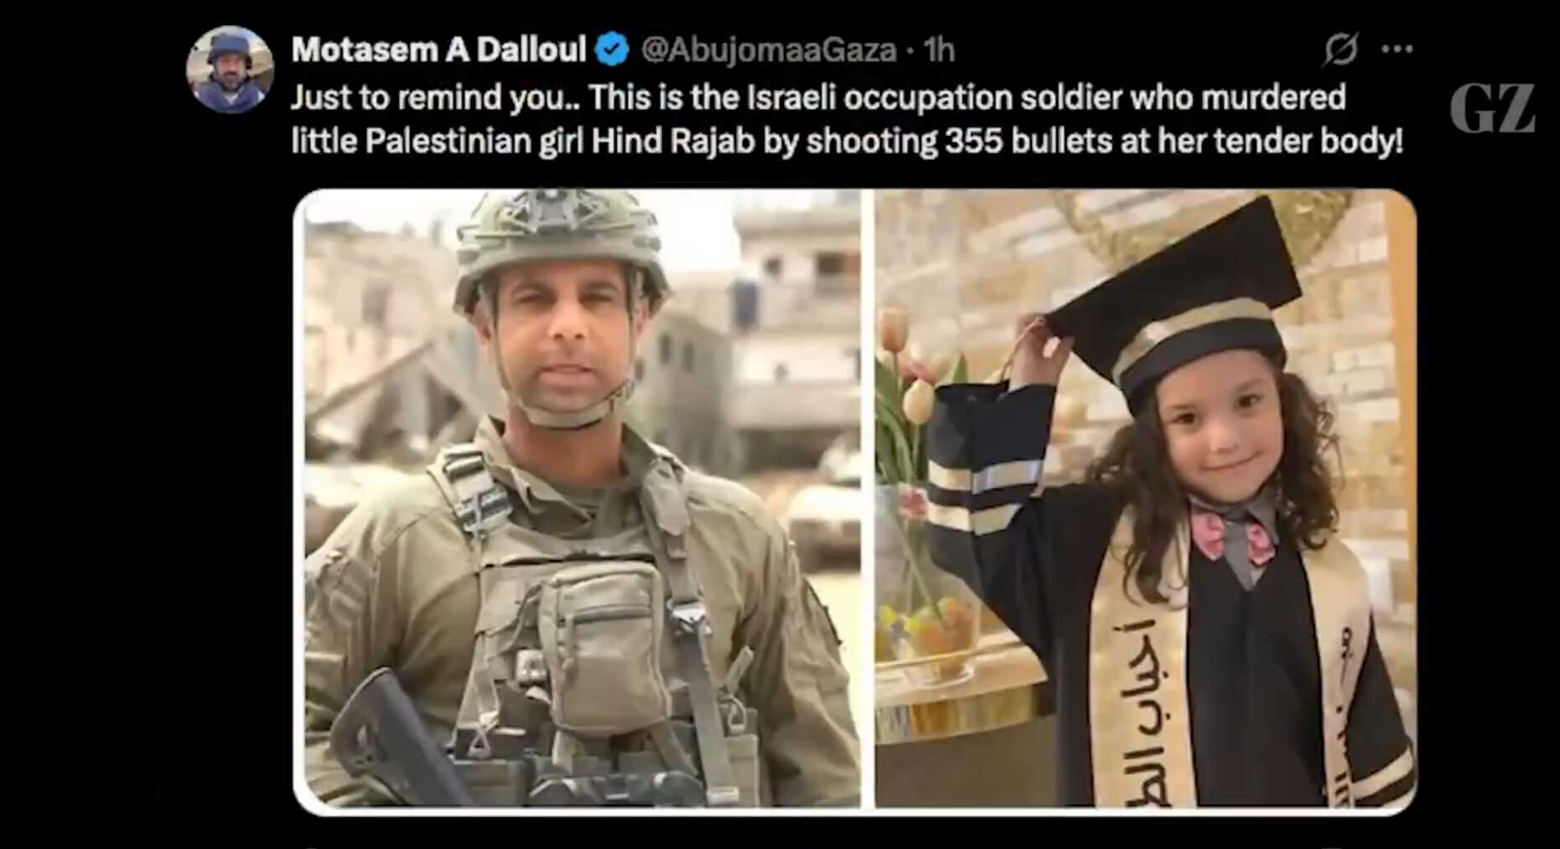Open the Grok explain-post icon
Image resolution: width=1560 pixels, height=849 pixels.
tap(1341, 49)
